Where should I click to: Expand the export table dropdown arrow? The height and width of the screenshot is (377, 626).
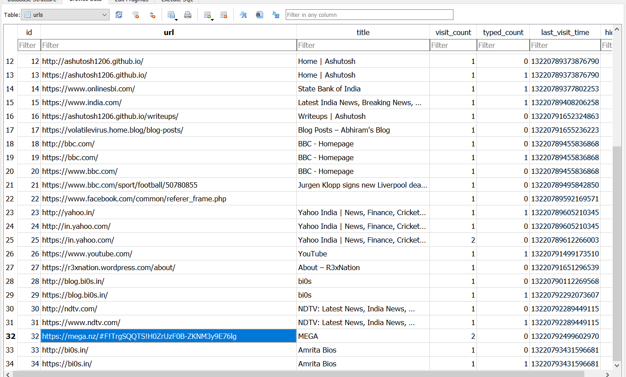coord(176,20)
